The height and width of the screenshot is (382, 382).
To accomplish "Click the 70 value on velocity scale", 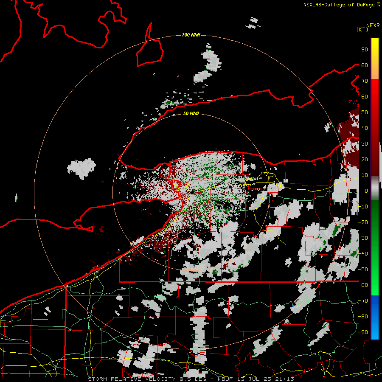I will 365,81.
